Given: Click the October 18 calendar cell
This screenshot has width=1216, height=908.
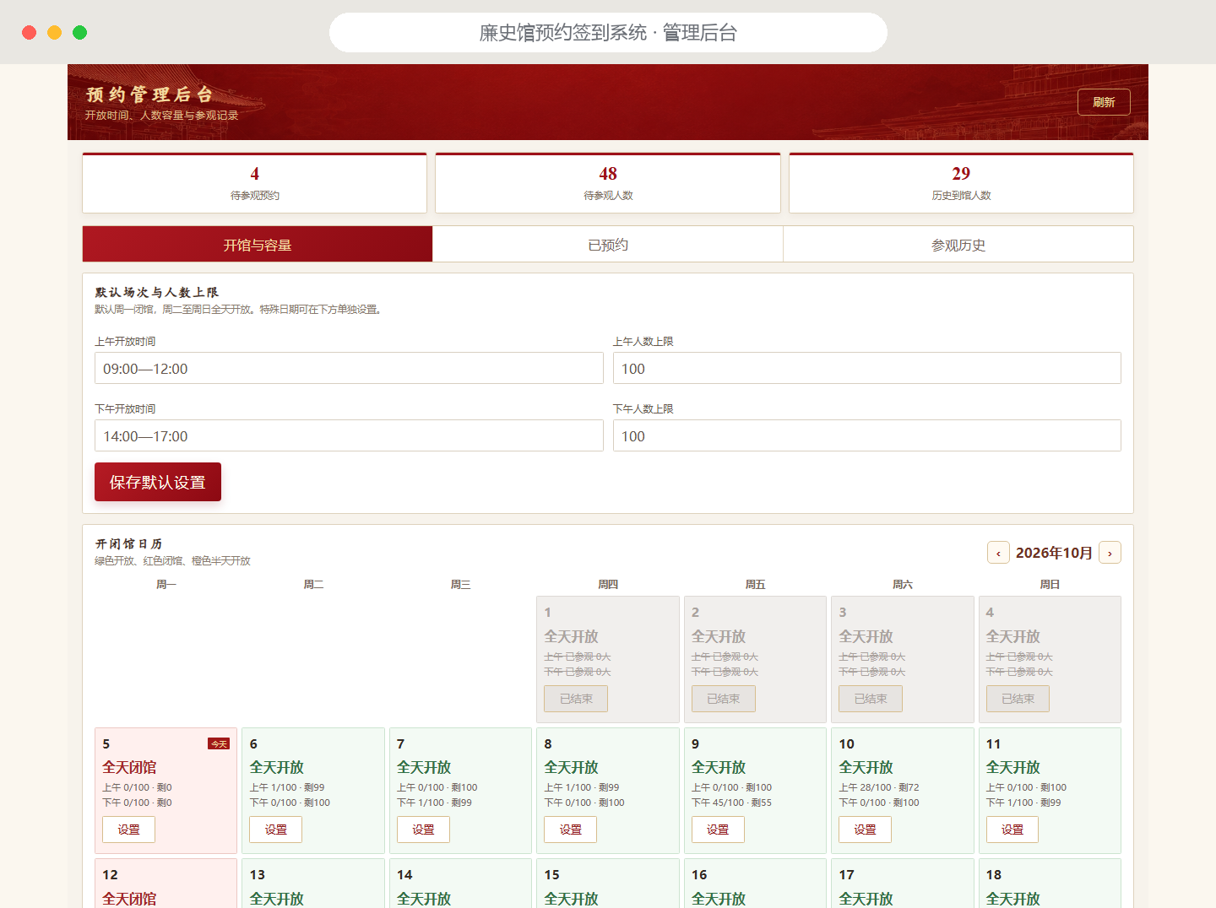Looking at the screenshot, I should point(1050,884).
